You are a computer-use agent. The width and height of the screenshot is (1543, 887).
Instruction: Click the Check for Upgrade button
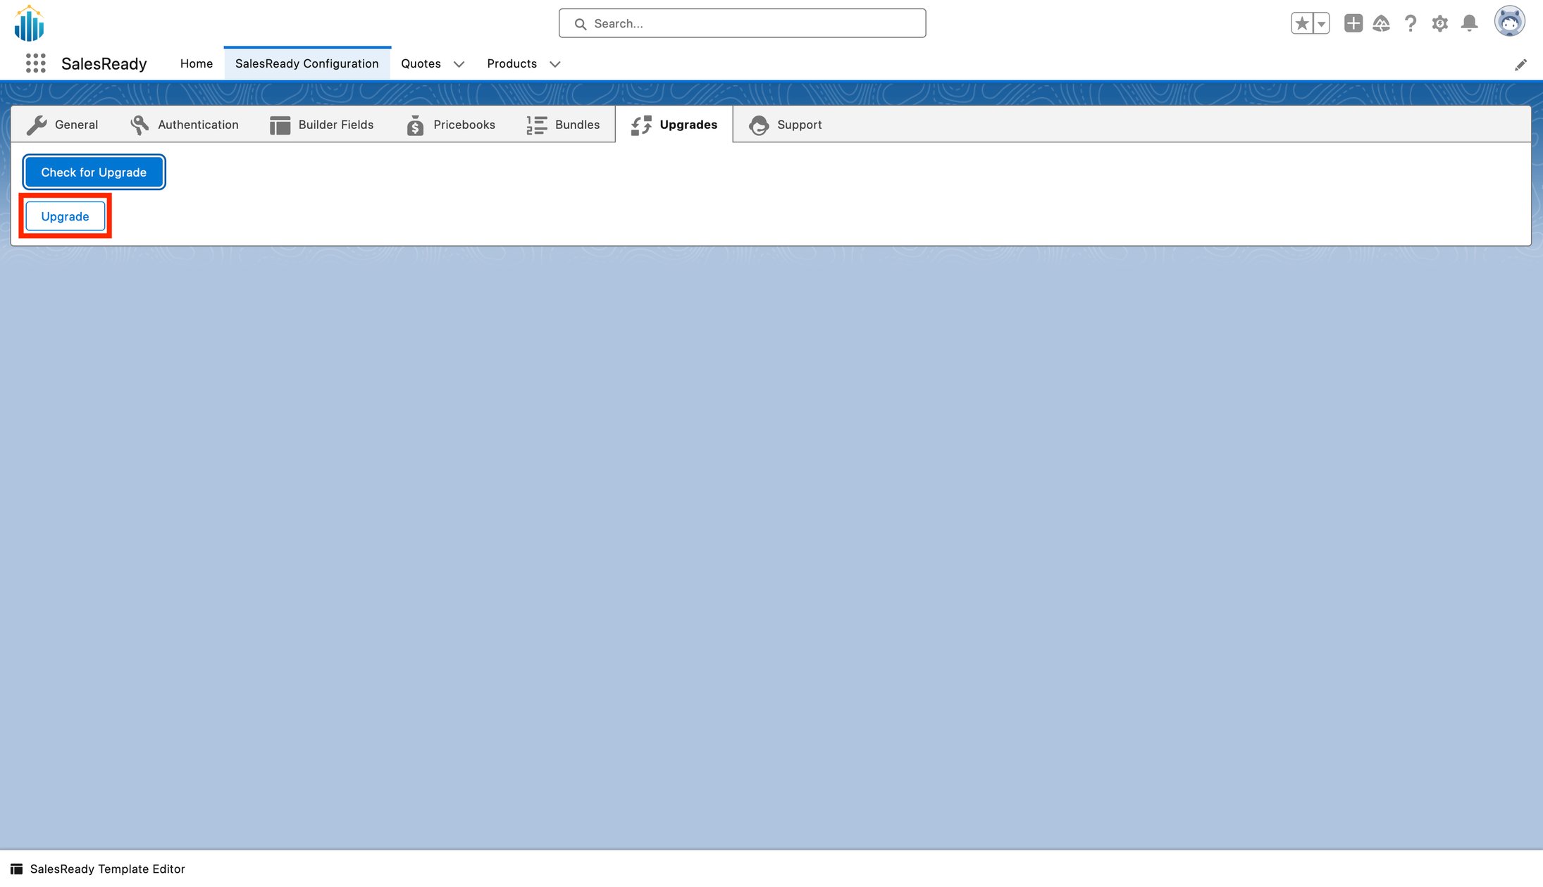tap(94, 172)
